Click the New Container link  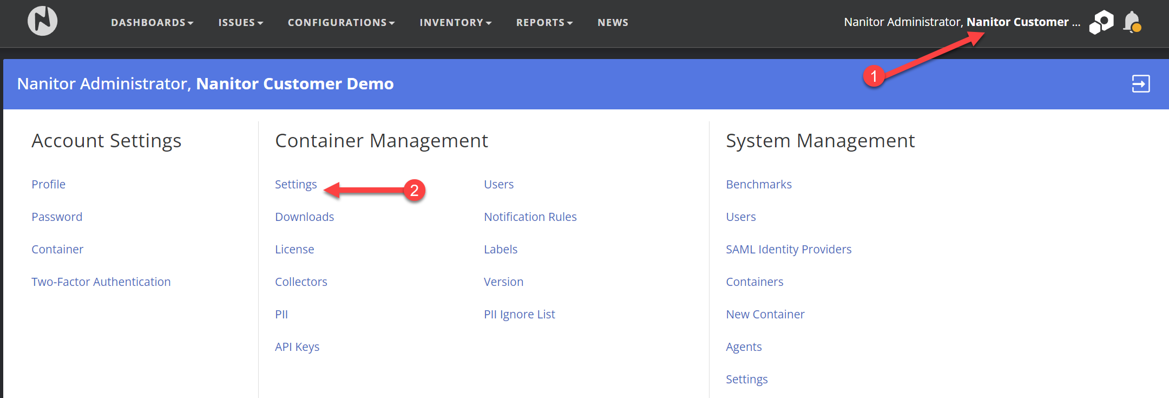pos(765,315)
